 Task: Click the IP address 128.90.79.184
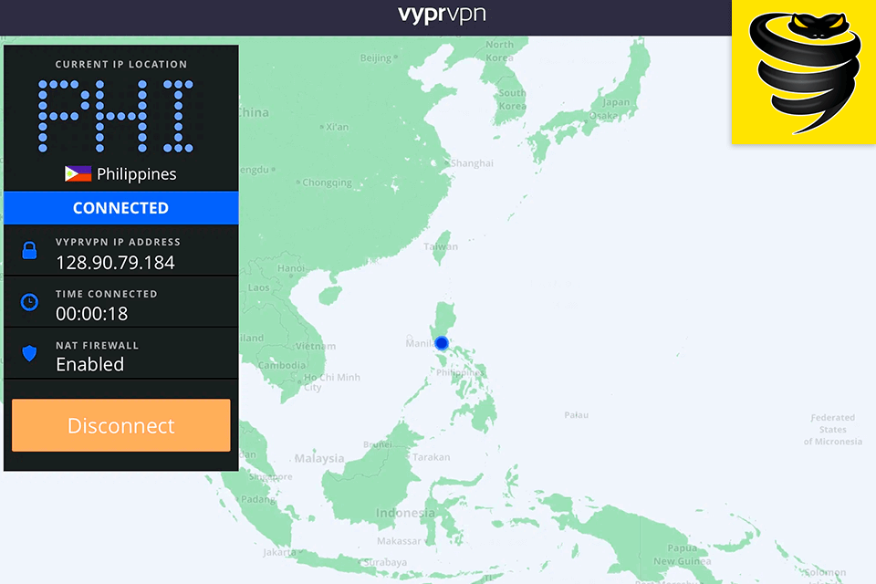(x=115, y=263)
